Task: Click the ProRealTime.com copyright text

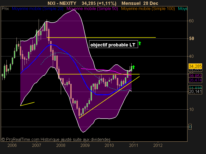Action: click(56, 139)
